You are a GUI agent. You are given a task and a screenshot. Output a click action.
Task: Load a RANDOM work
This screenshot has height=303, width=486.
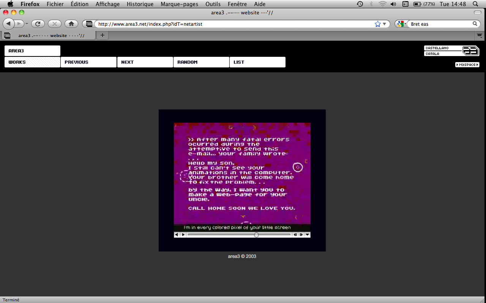pos(201,62)
